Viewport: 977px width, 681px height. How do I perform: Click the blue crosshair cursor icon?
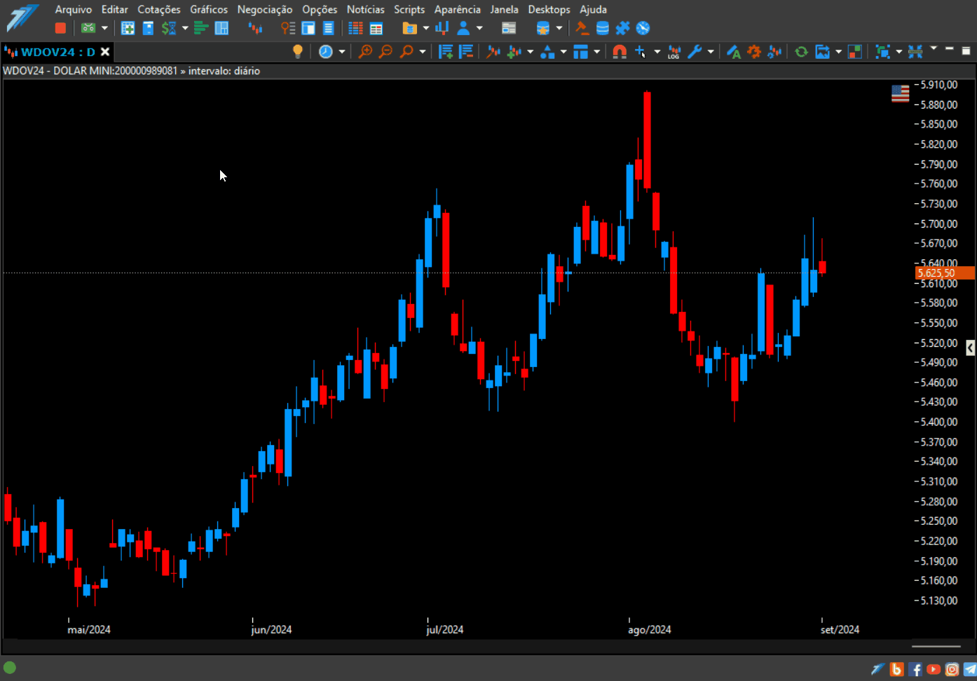click(640, 52)
